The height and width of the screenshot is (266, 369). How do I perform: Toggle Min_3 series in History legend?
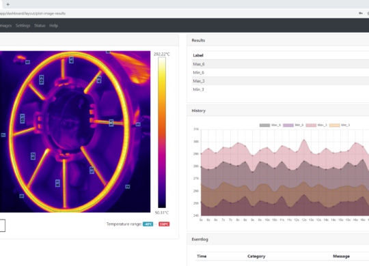pos(340,125)
